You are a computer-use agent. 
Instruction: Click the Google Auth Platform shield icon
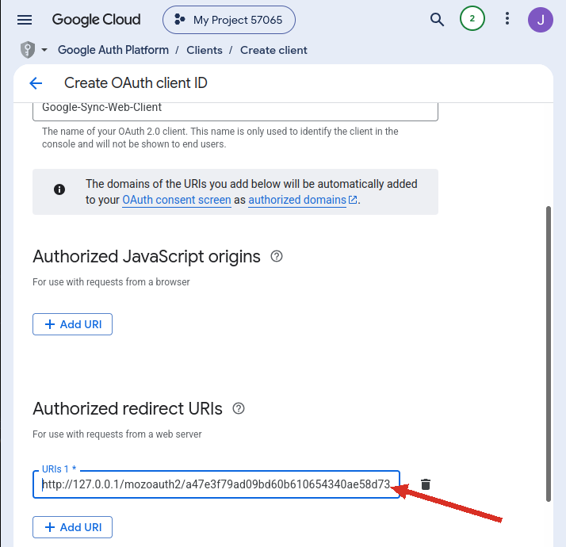tap(28, 50)
